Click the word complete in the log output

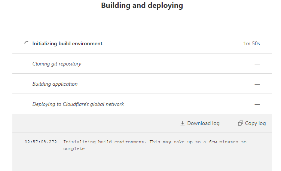point(74,149)
